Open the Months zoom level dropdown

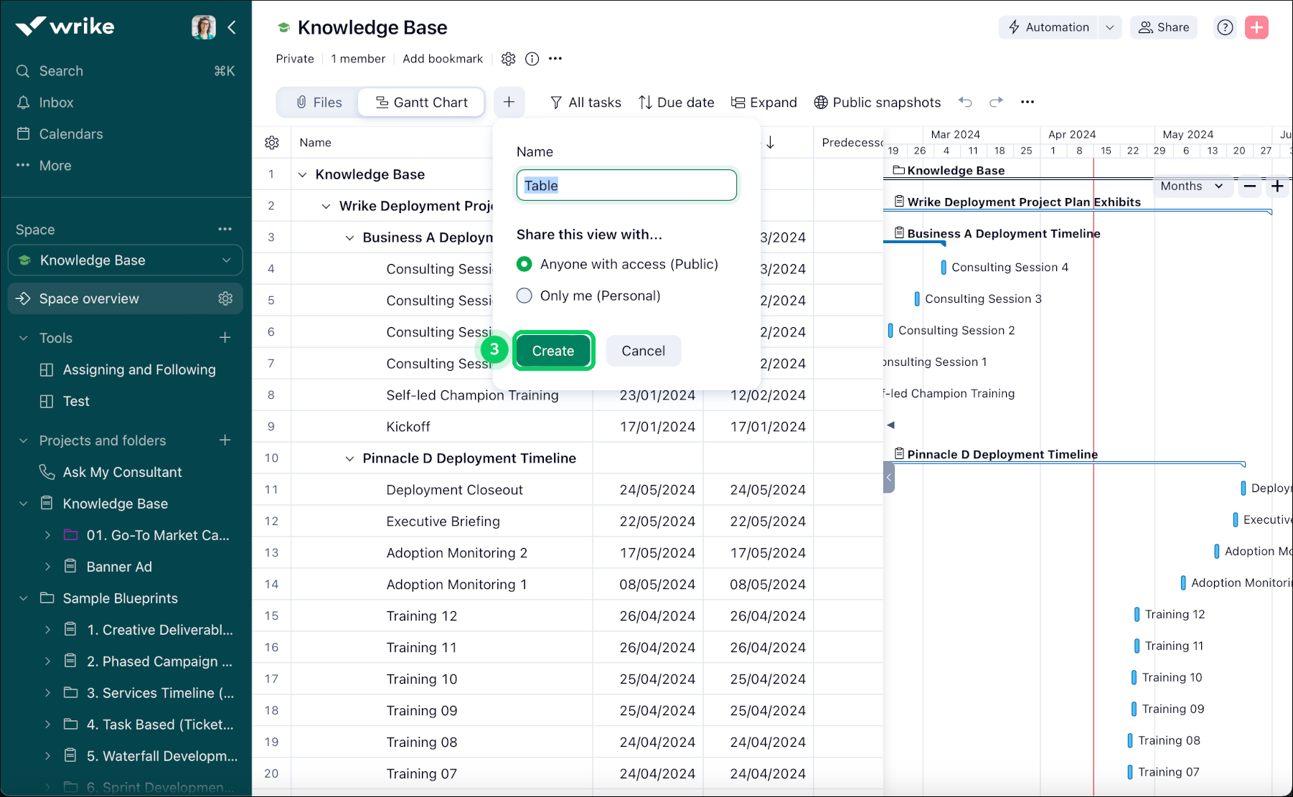(1192, 186)
